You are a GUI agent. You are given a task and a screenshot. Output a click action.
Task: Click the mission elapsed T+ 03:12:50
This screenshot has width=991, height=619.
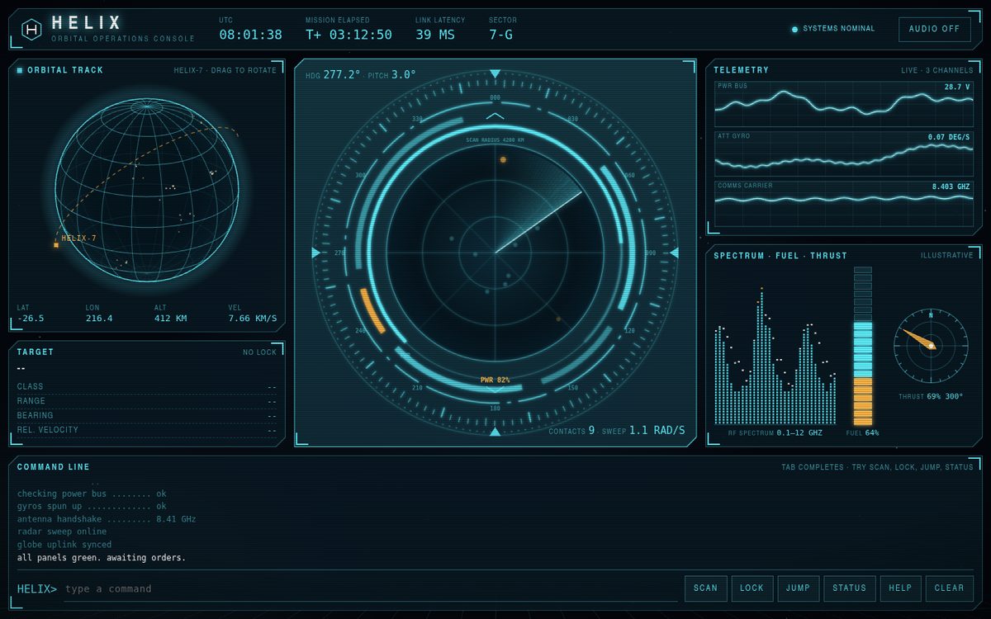click(x=349, y=35)
